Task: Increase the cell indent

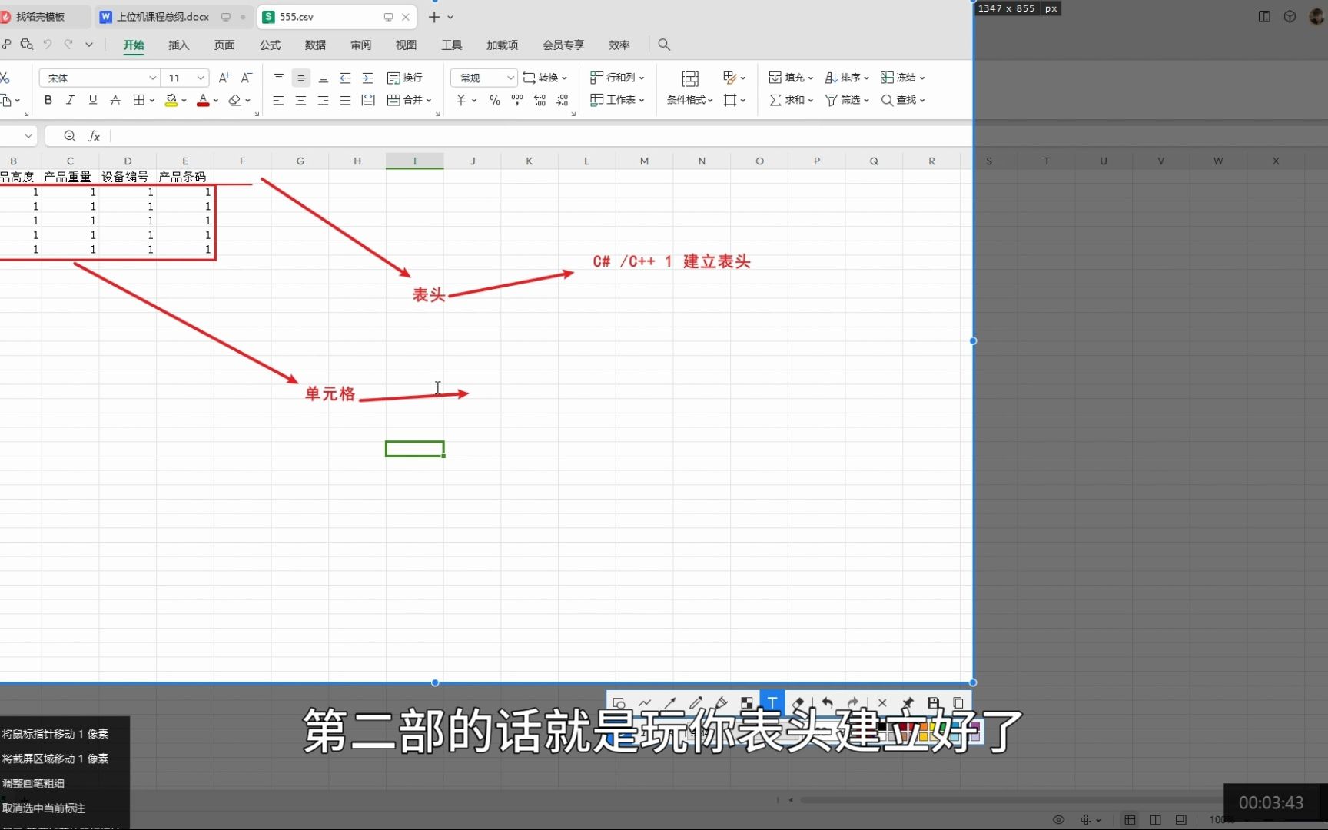Action: tap(367, 78)
